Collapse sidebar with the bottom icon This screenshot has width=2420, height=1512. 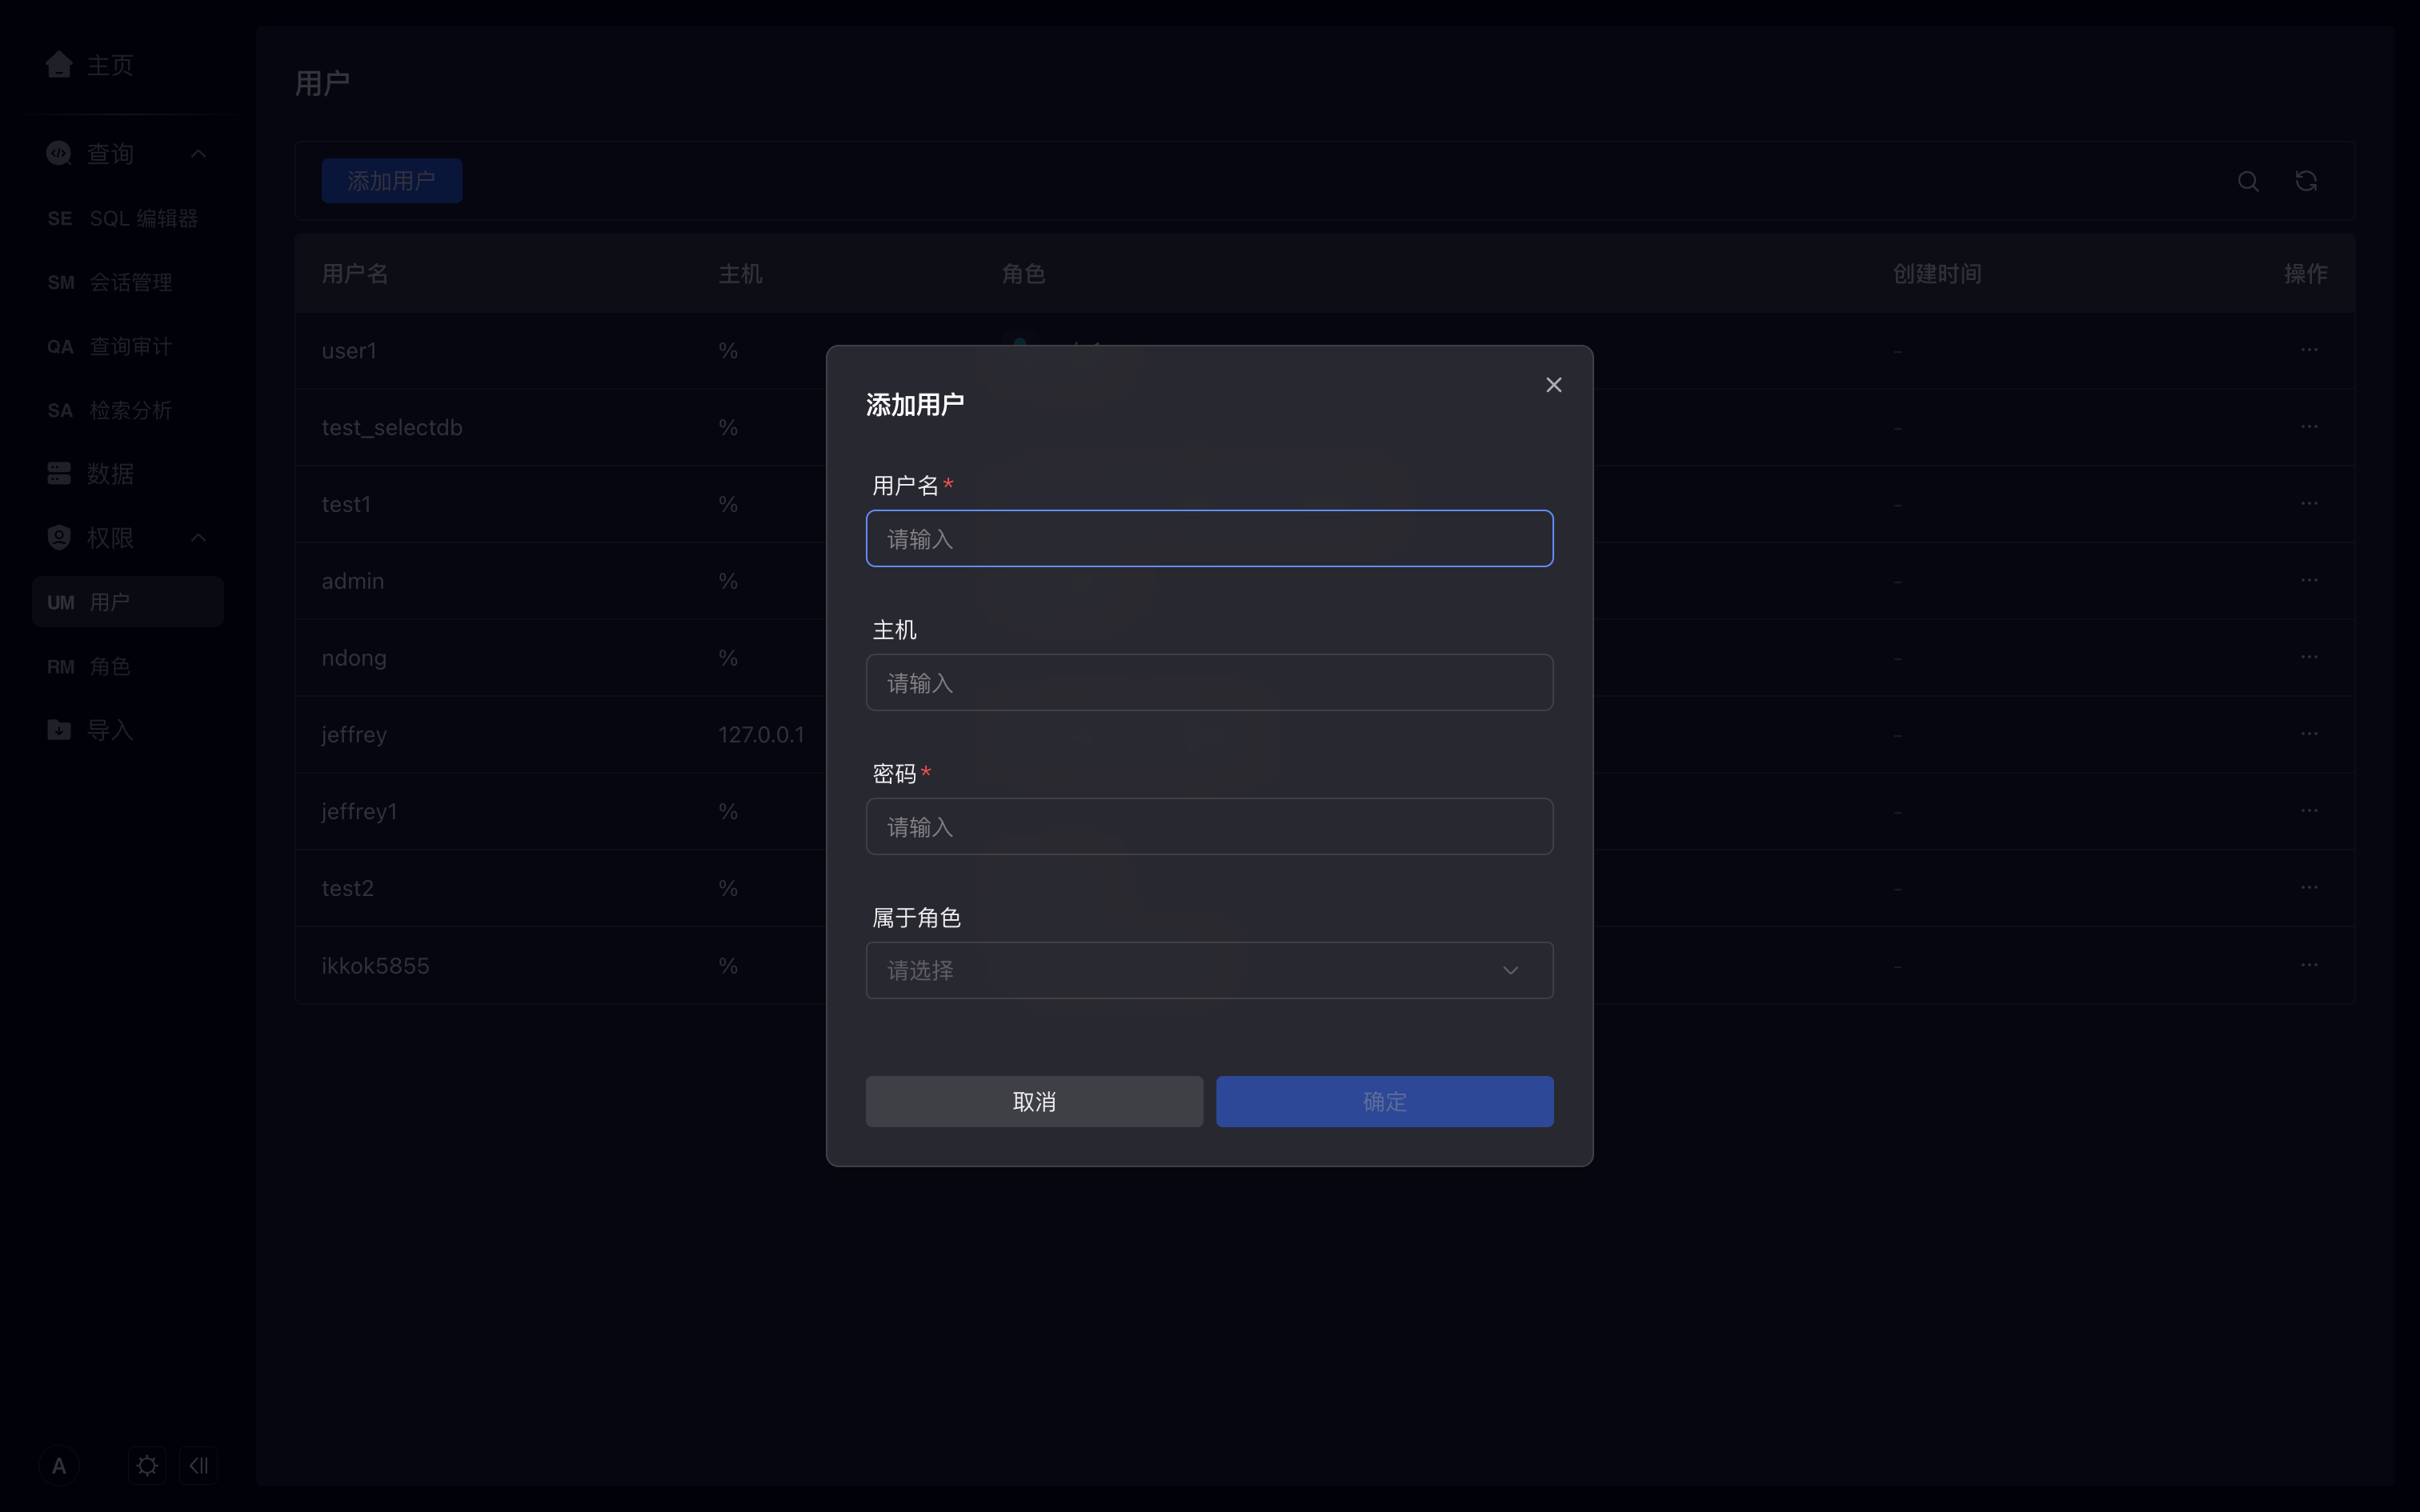tap(198, 1466)
